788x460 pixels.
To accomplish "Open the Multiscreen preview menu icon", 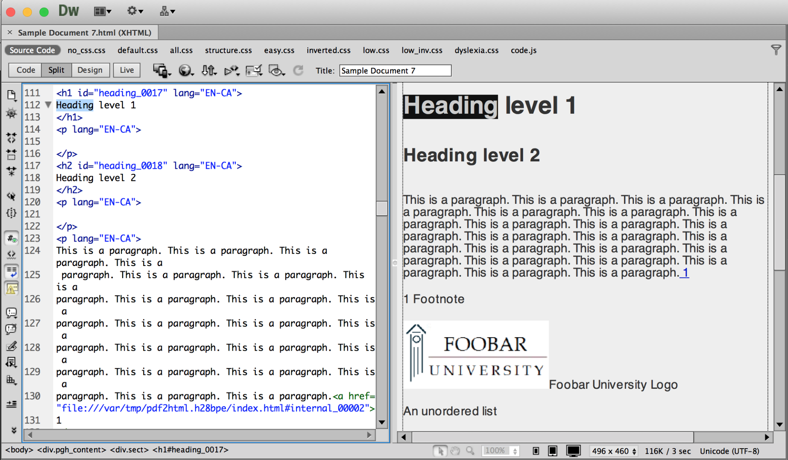I will [161, 70].
